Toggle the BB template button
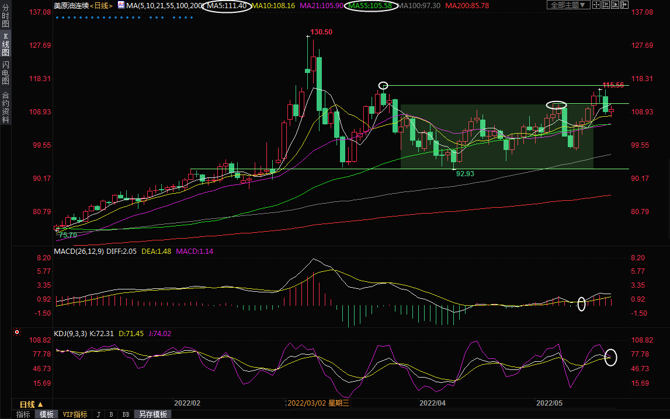 (x=126, y=414)
